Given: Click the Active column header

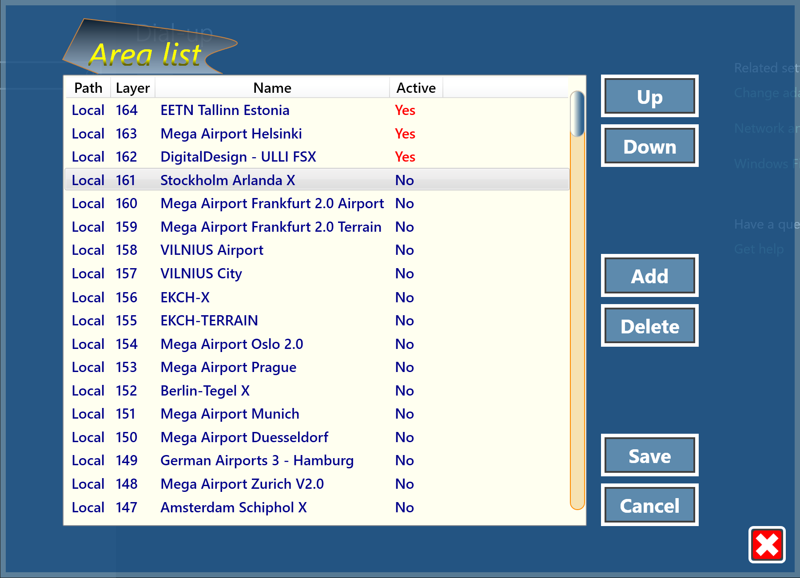Looking at the screenshot, I should pyautogui.click(x=416, y=88).
